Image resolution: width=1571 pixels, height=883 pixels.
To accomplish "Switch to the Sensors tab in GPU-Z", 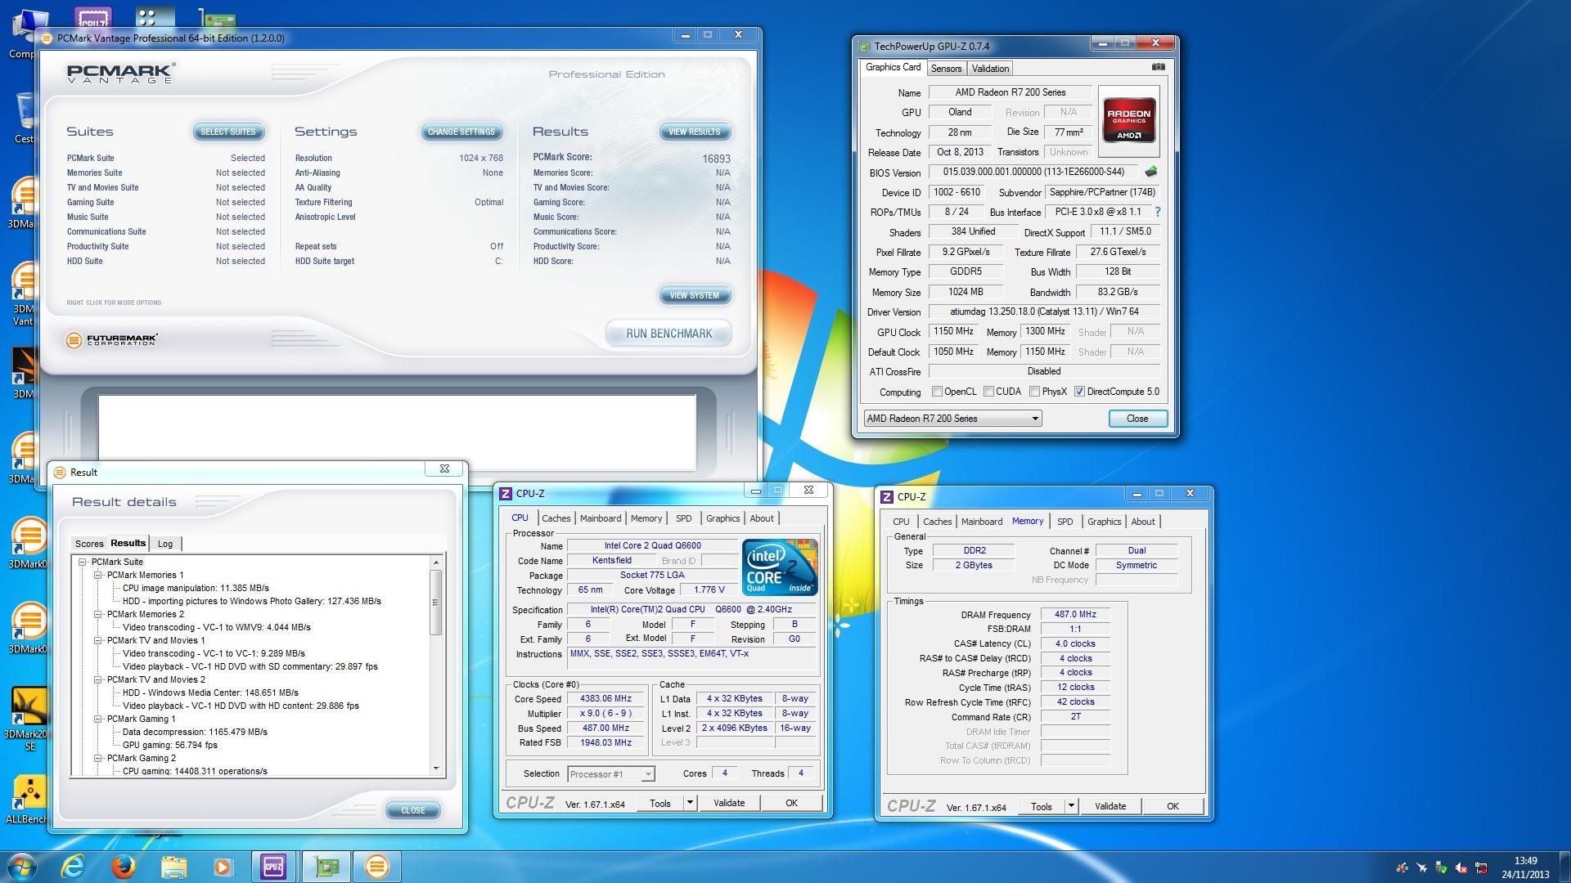I will coord(946,69).
